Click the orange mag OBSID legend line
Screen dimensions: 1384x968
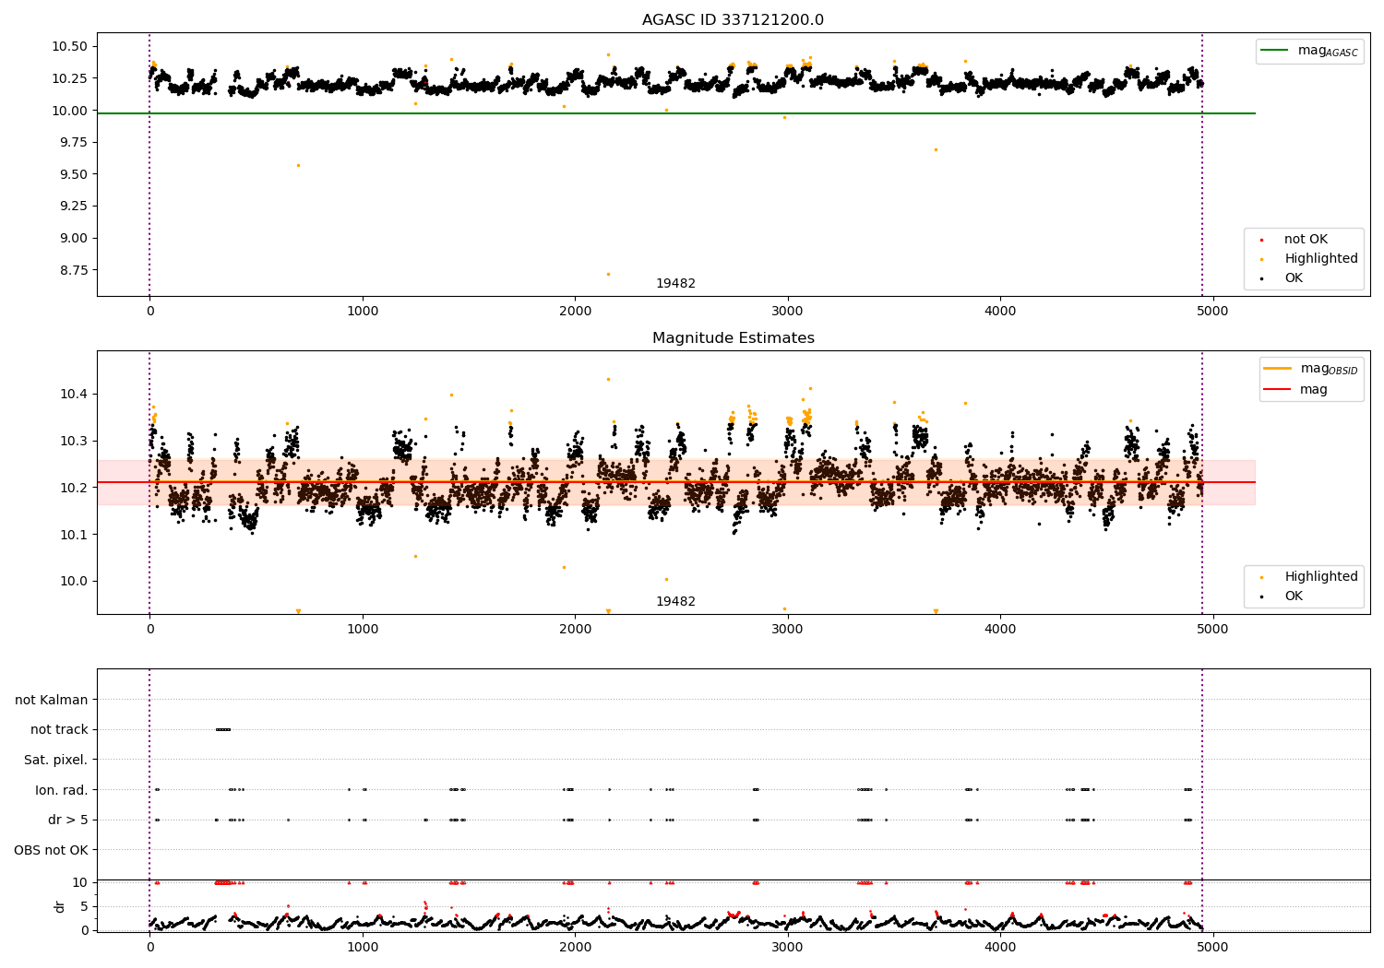[x=1278, y=369]
